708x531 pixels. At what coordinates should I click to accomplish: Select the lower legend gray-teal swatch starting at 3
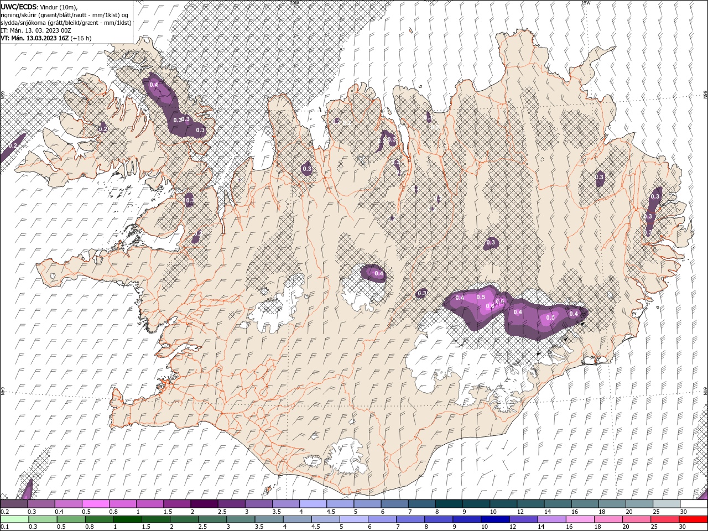pos(240,519)
